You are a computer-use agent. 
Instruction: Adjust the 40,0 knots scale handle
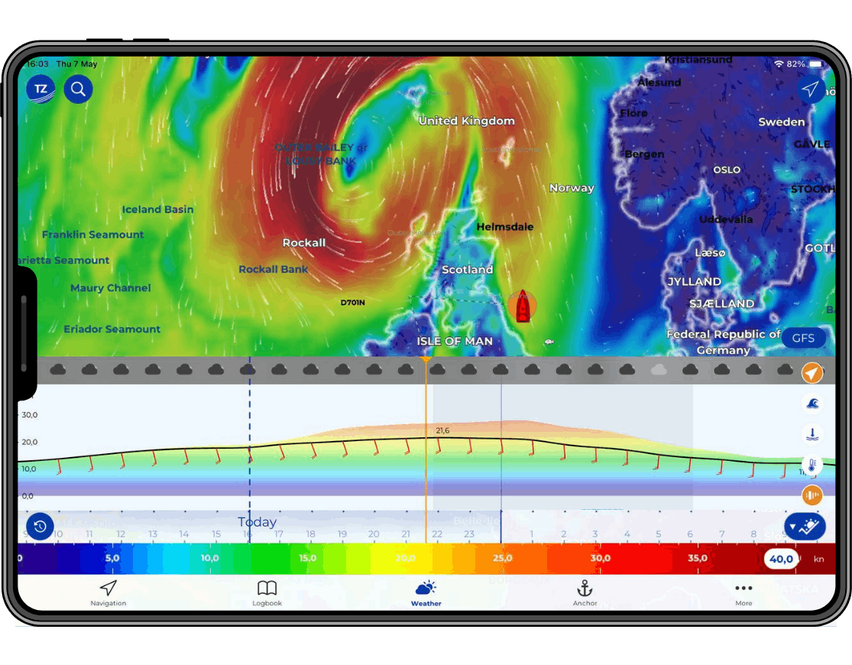coord(782,559)
